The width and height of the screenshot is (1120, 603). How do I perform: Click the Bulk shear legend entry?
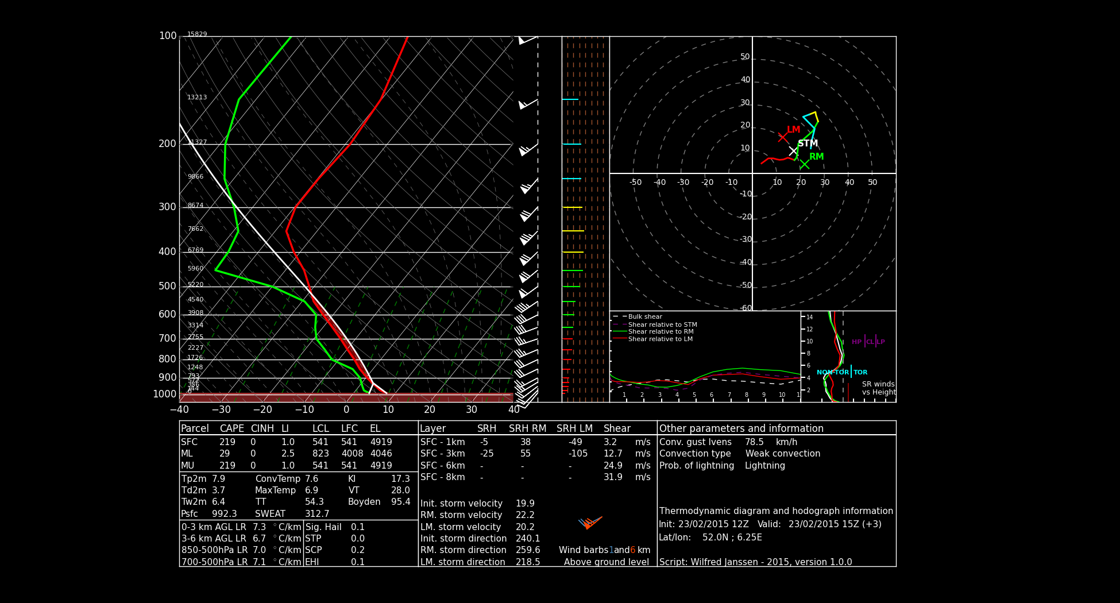[638, 316]
